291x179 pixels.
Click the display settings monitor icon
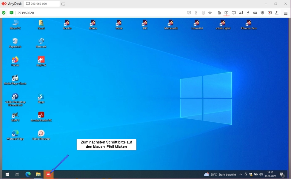pyautogui.click(x=234, y=13)
